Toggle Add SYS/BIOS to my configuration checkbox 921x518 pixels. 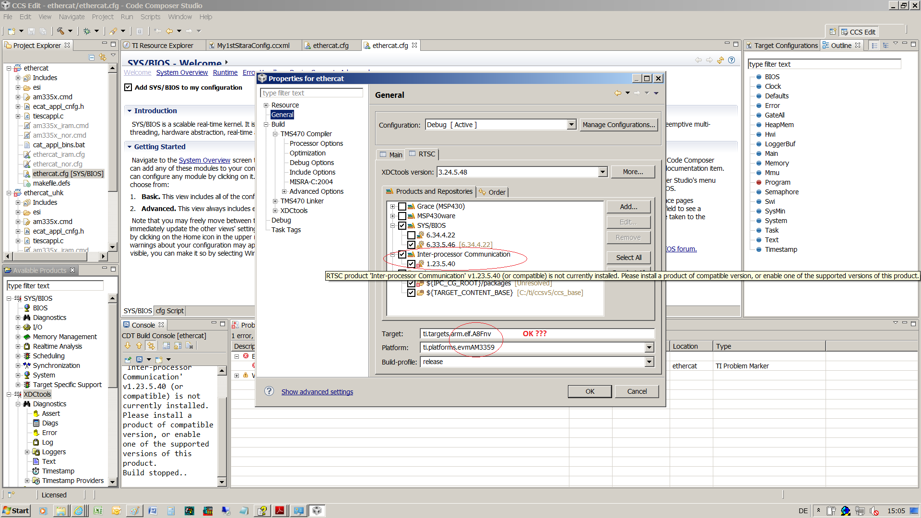coord(128,87)
